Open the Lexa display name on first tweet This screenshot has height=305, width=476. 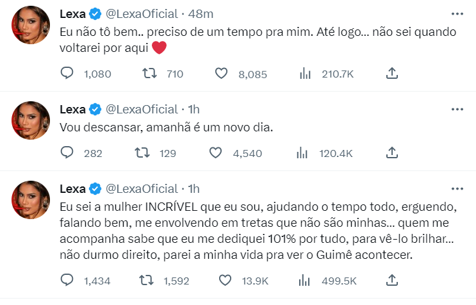72,13
